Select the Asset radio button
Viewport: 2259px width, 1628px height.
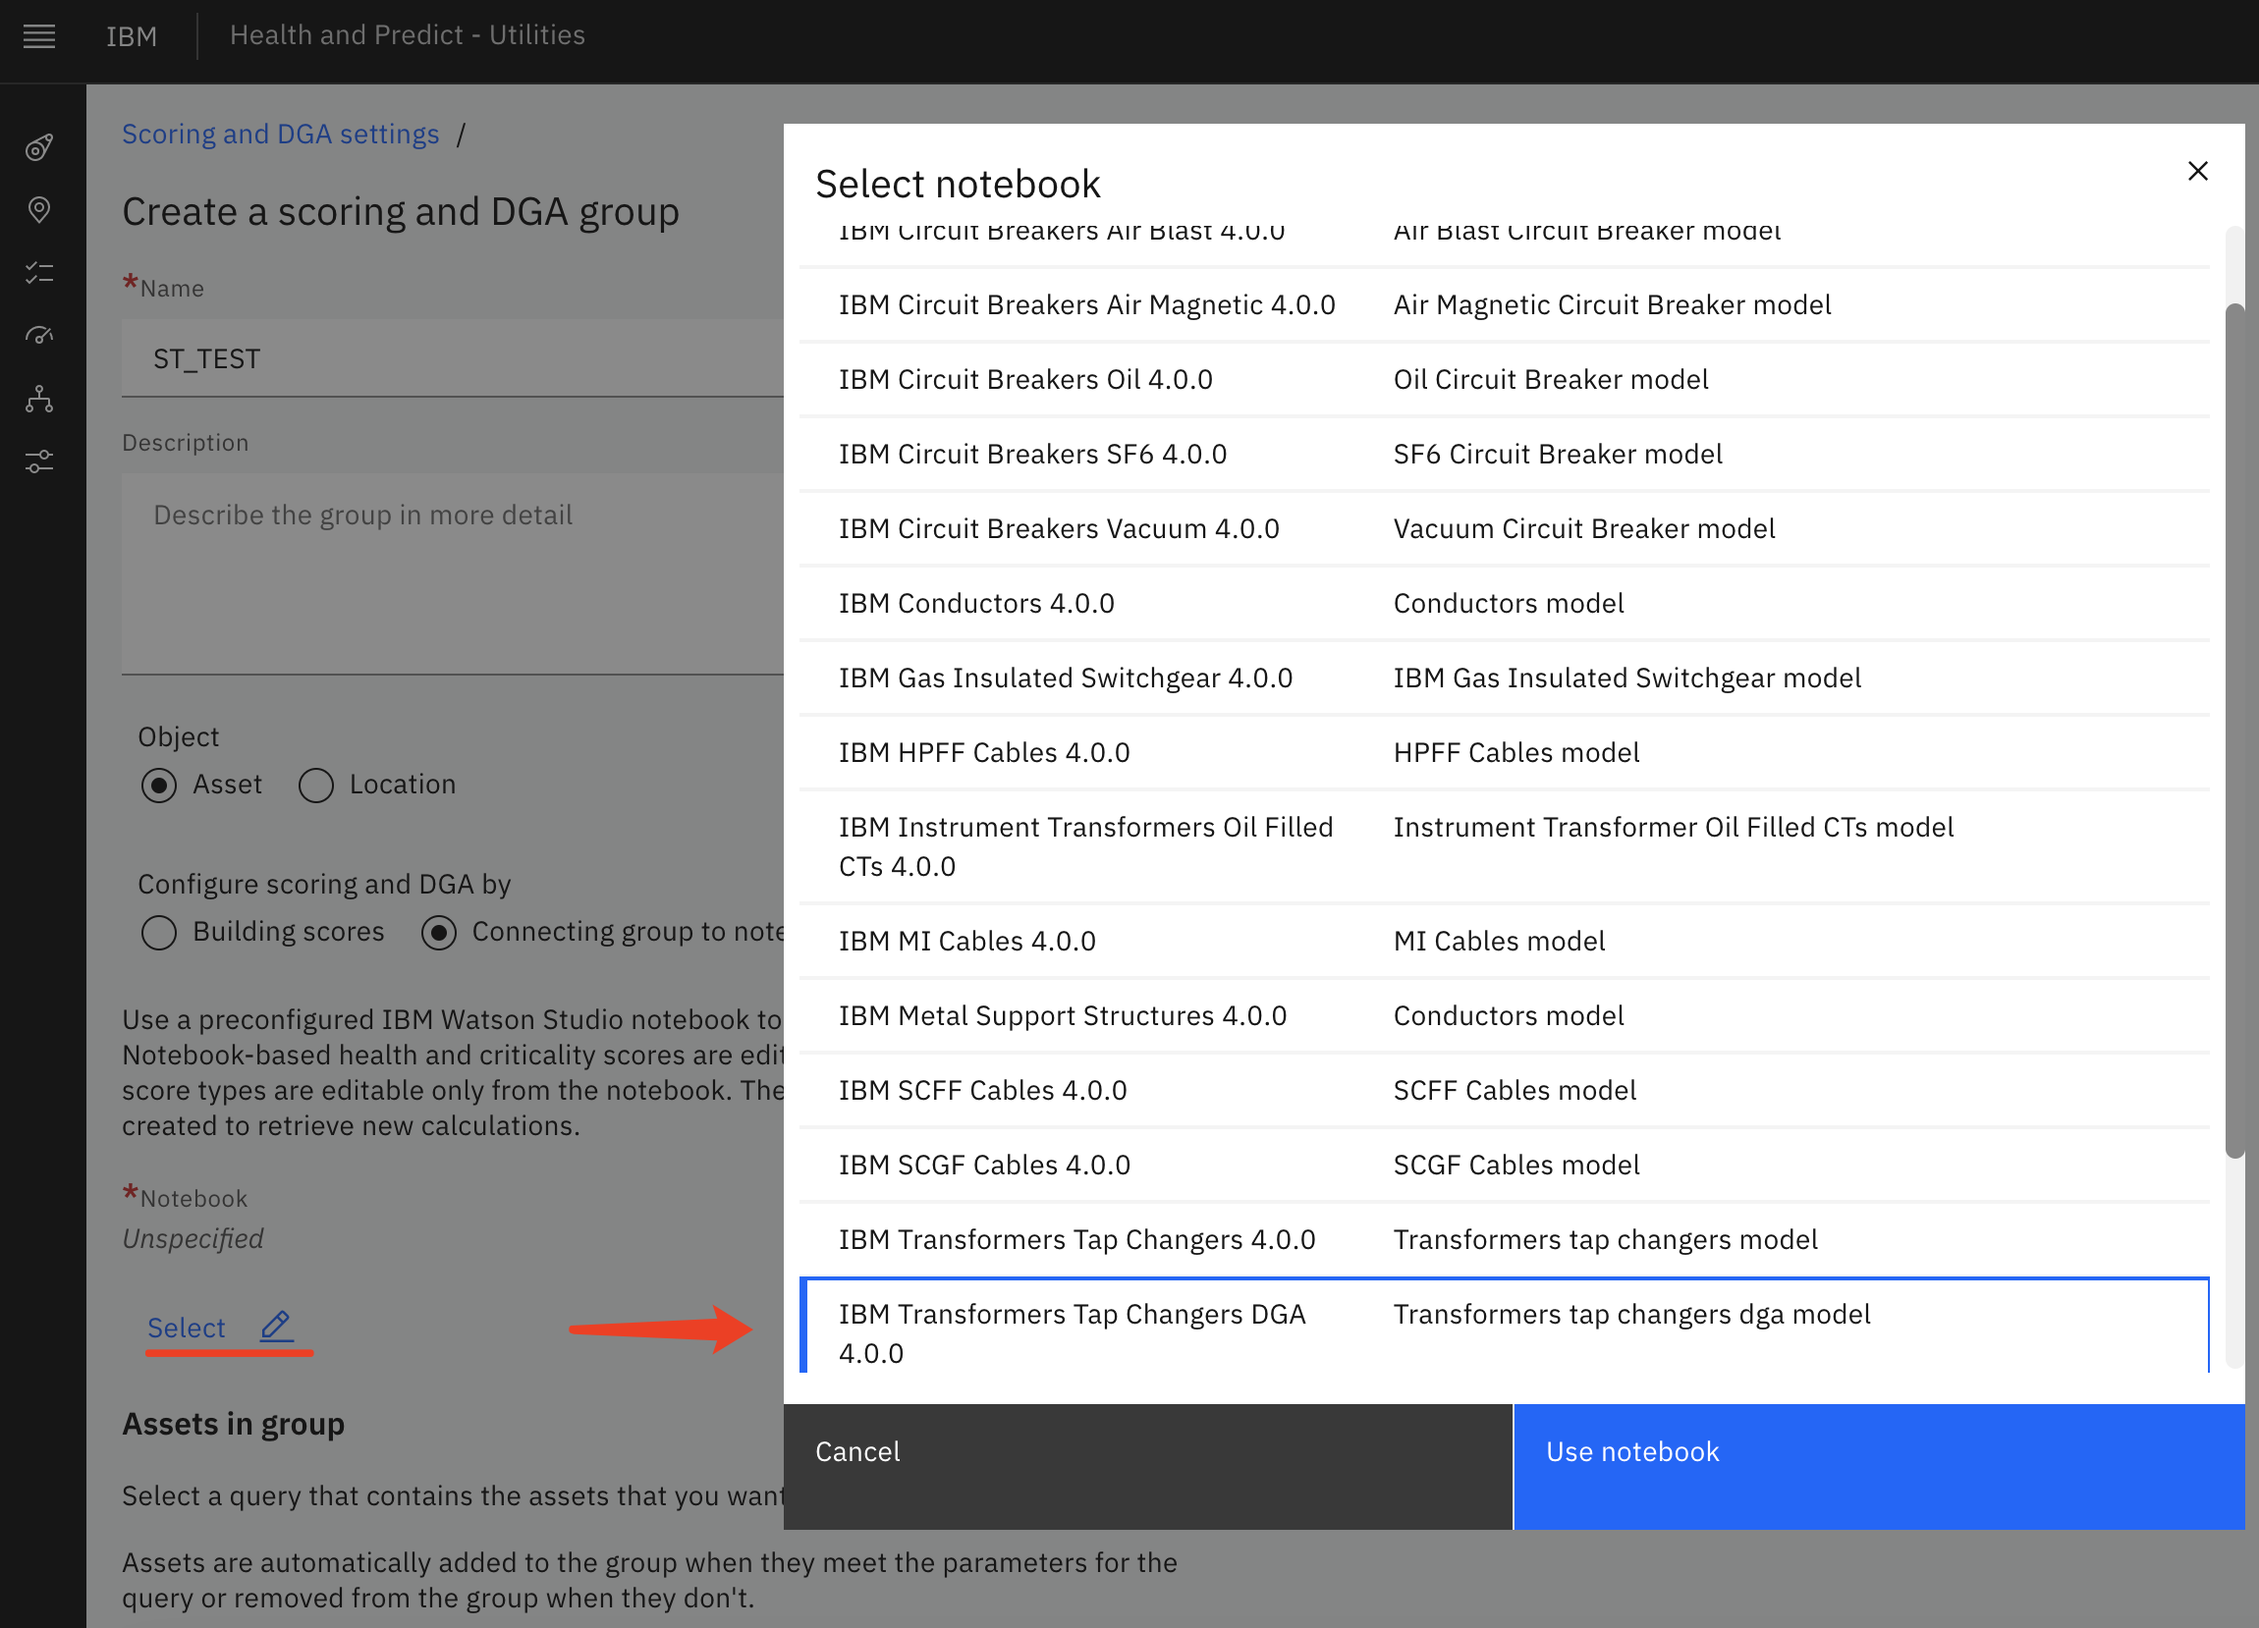pyautogui.click(x=159, y=785)
